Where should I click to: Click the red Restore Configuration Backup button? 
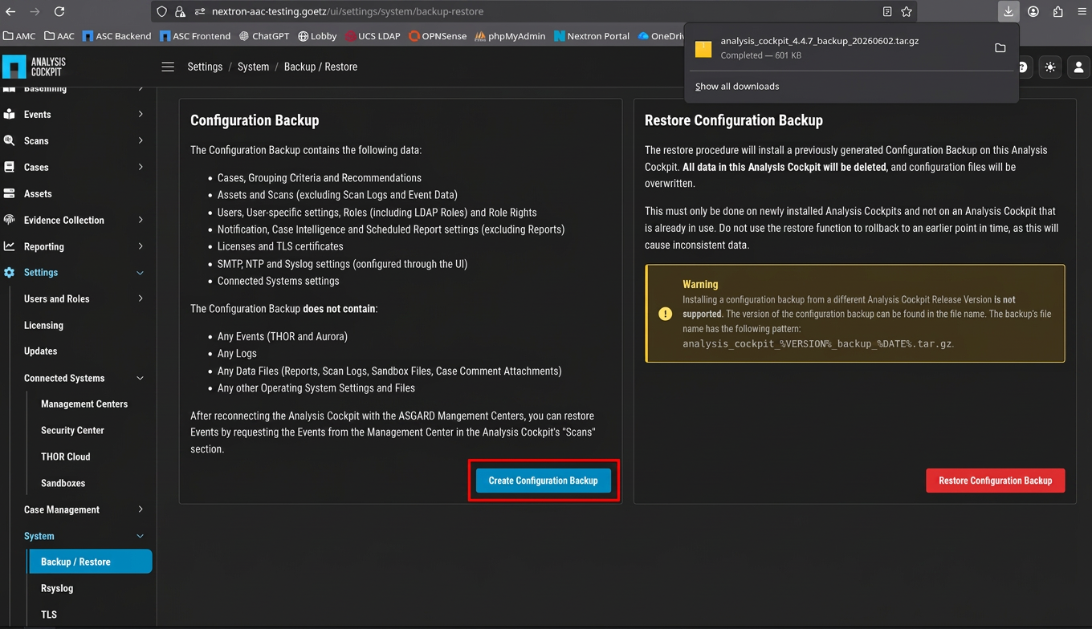click(x=996, y=481)
